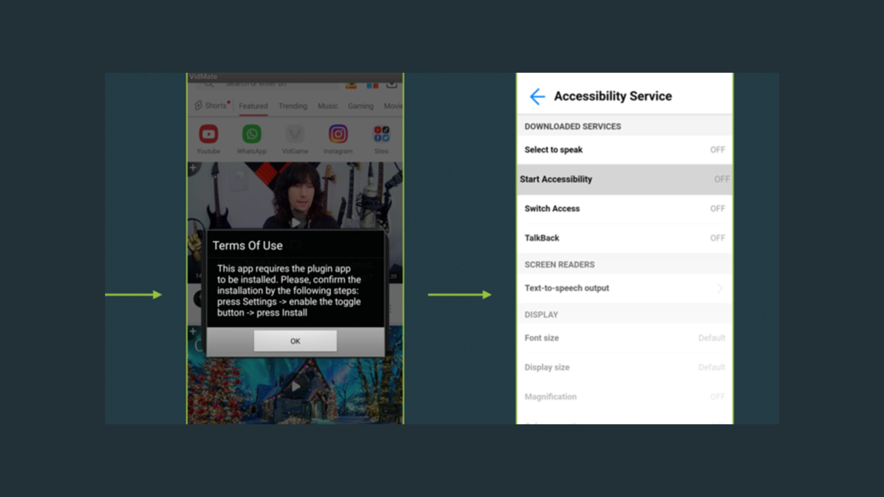Add the guitar room video via plus icon
The height and width of the screenshot is (497, 884).
click(193, 168)
